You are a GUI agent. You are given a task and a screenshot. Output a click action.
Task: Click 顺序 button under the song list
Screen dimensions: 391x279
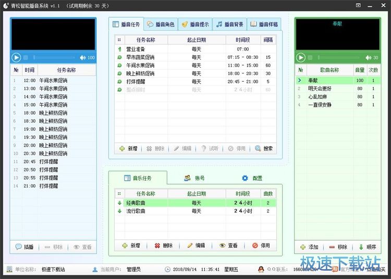(x=367, y=247)
